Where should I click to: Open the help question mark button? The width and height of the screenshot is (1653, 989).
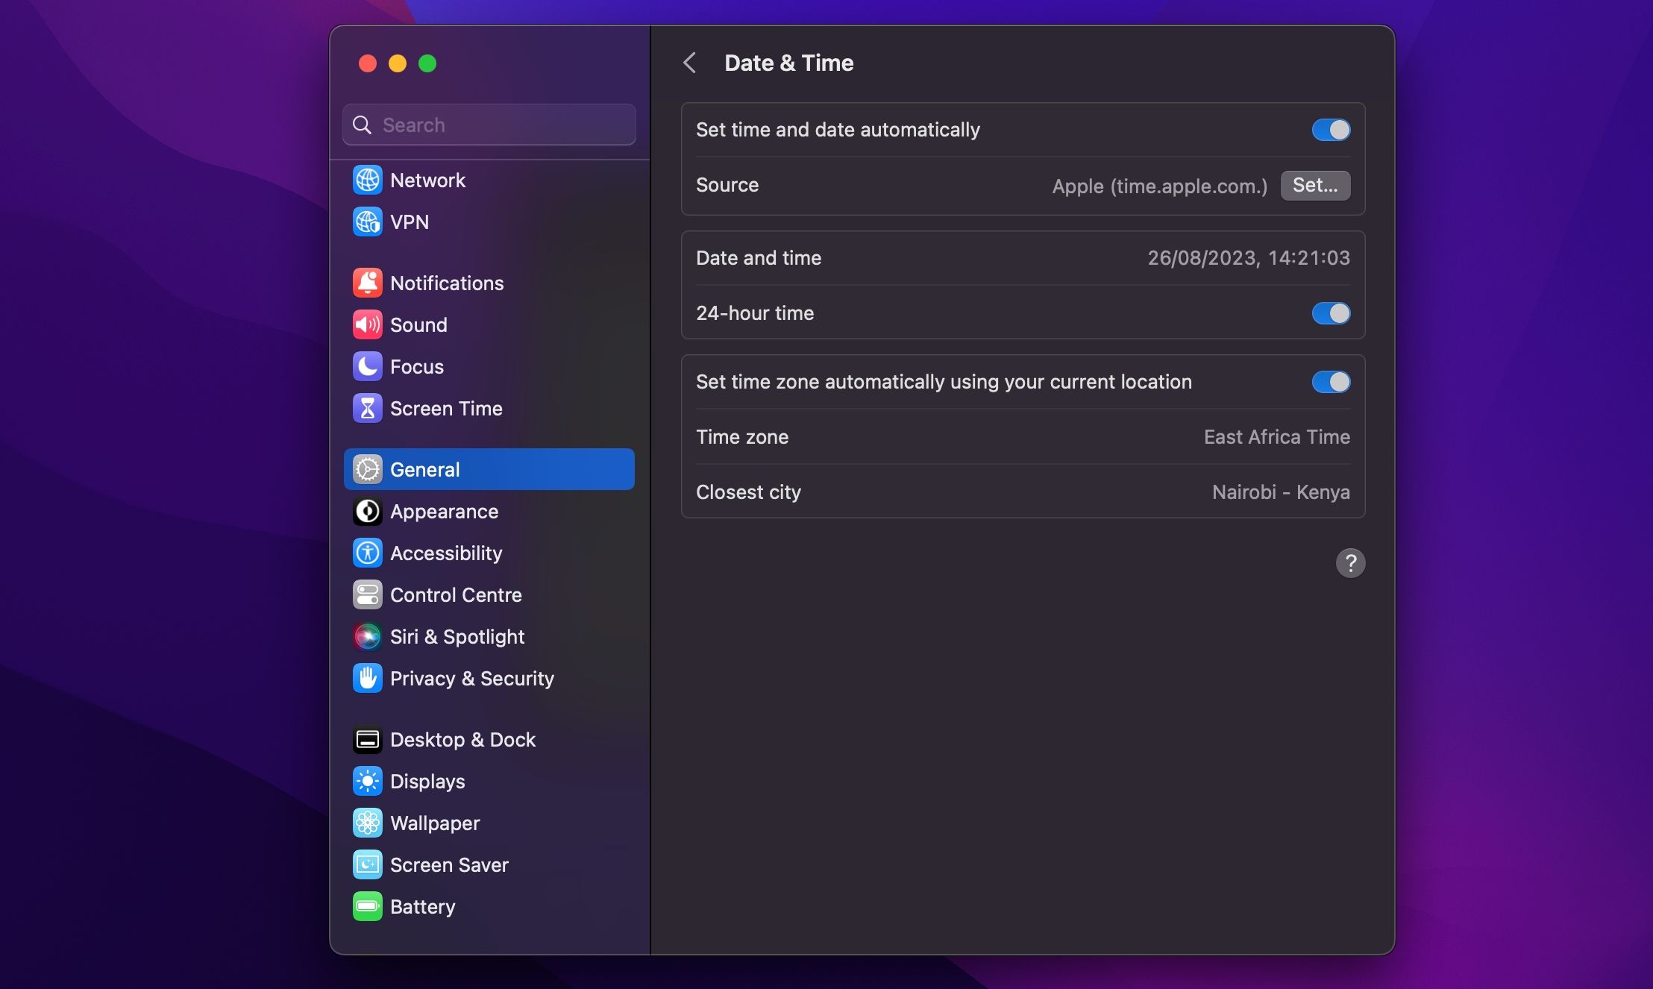(x=1352, y=563)
